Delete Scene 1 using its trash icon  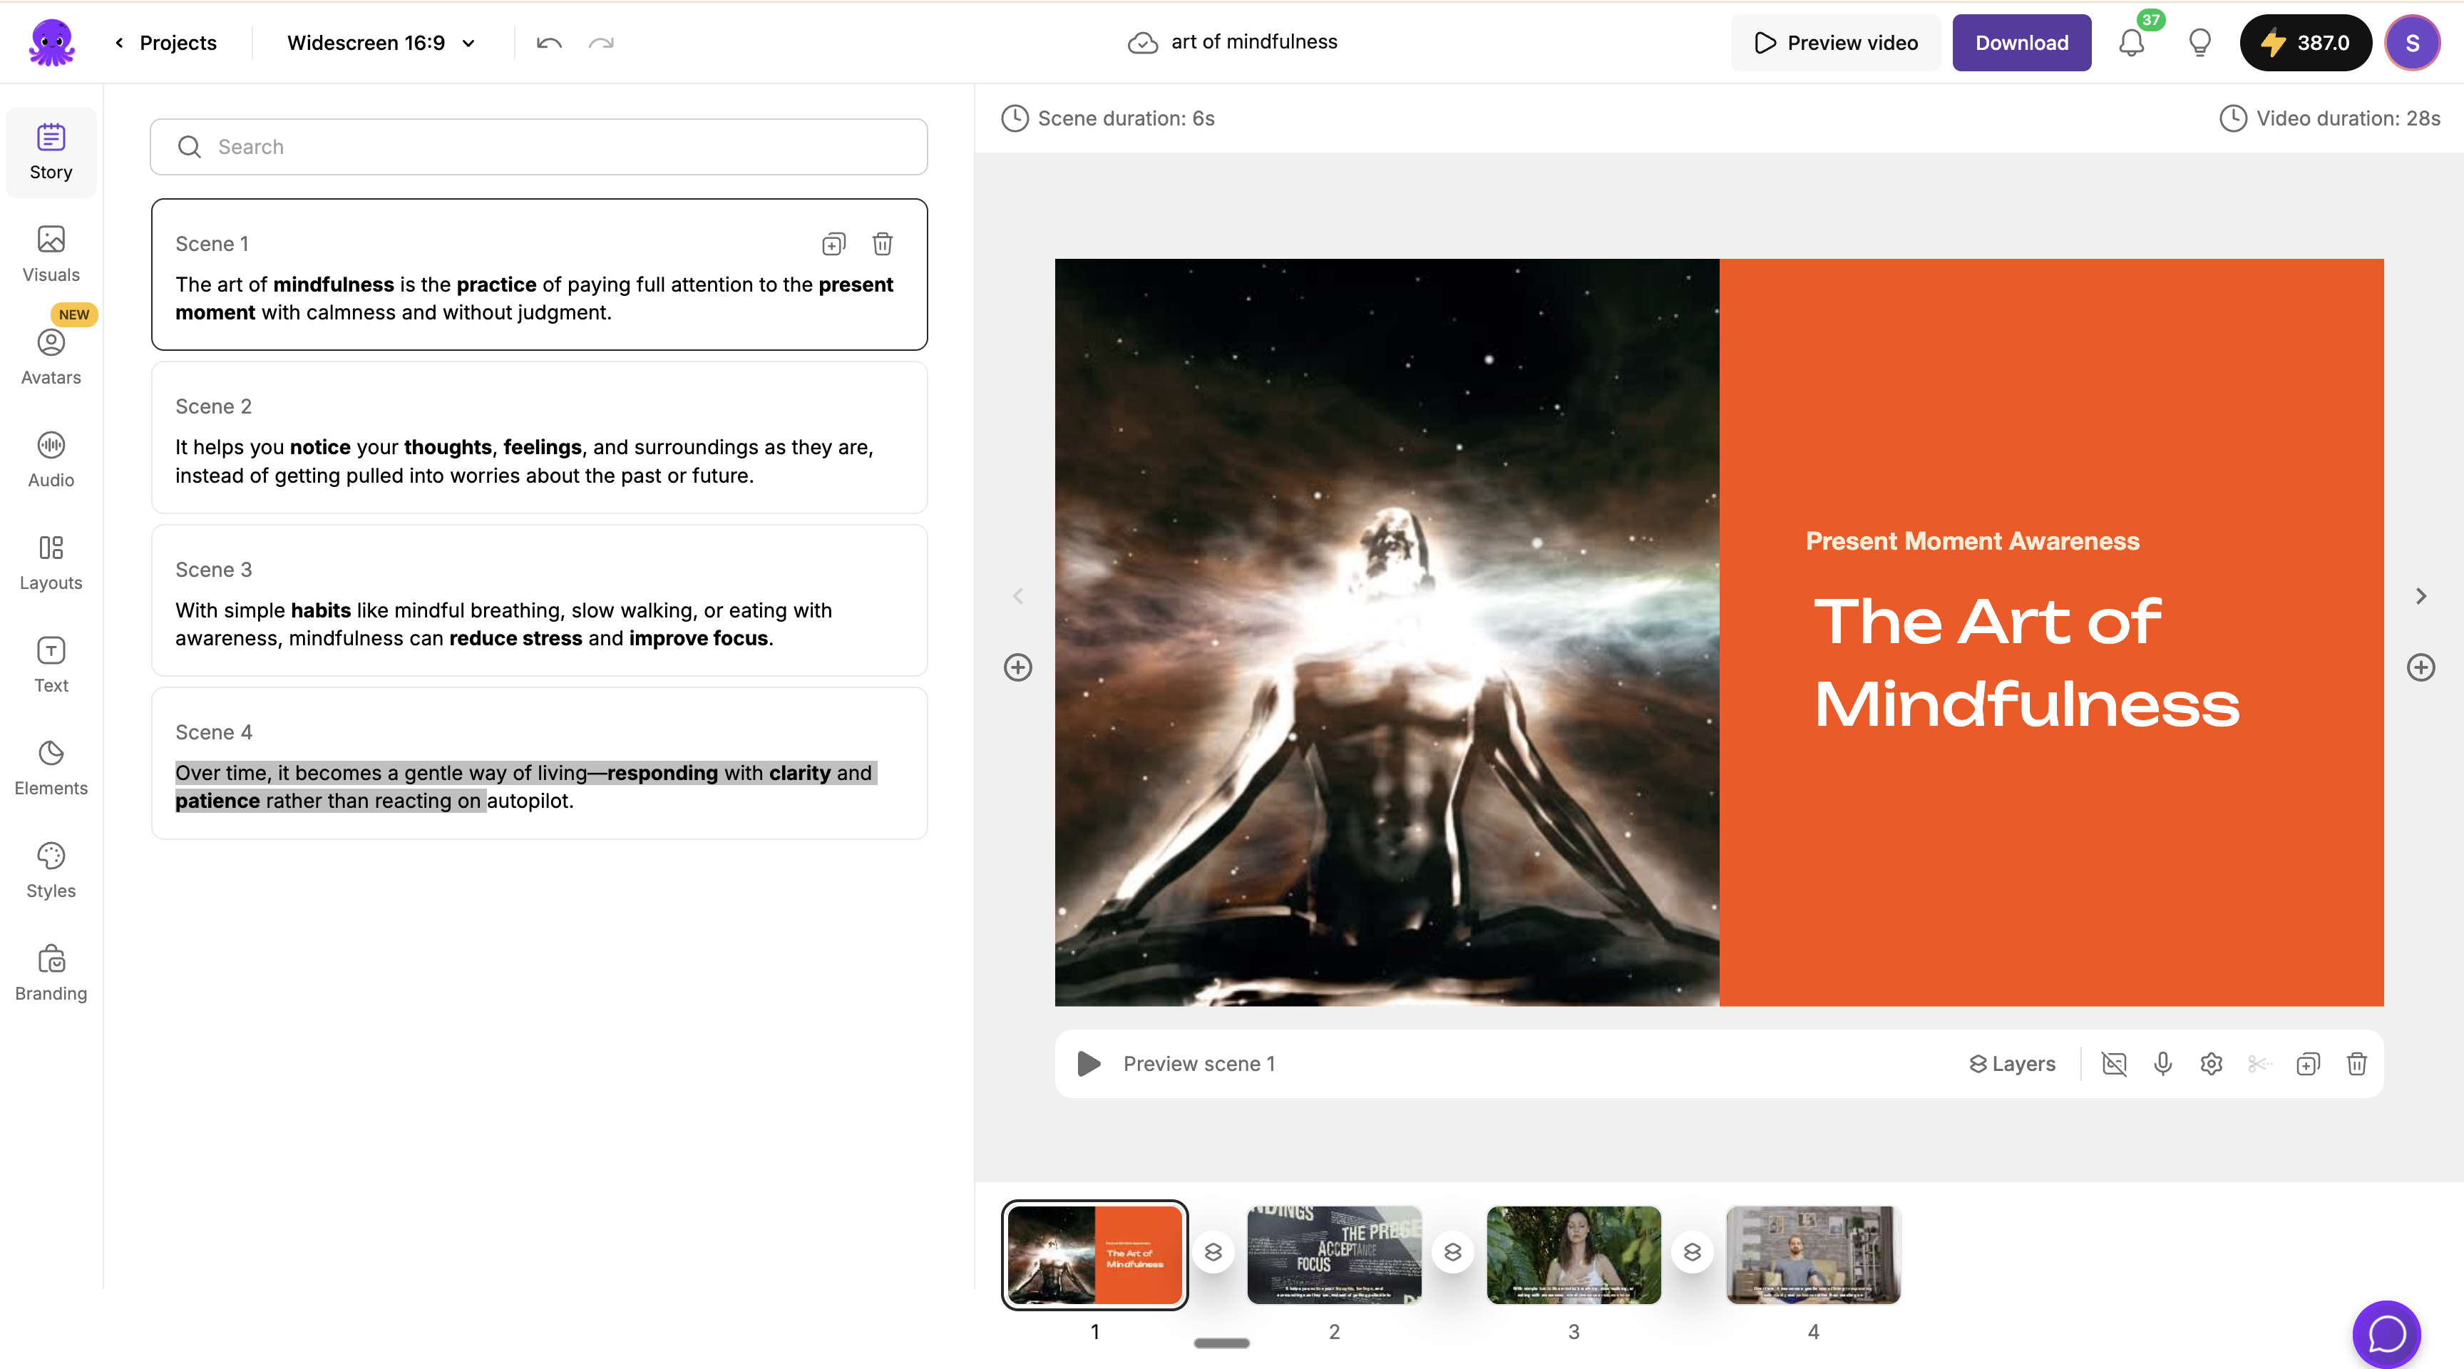pos(882,244)
